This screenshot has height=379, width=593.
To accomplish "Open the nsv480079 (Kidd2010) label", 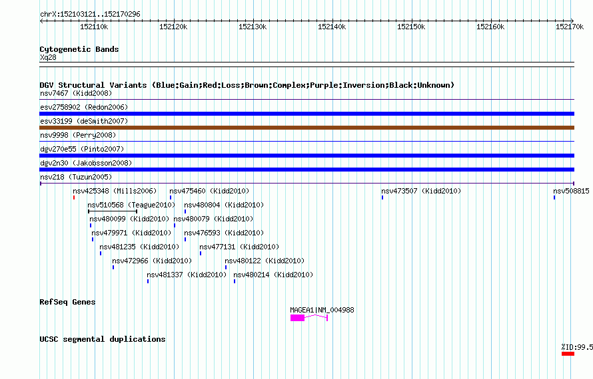I will [x=213, y=219].
